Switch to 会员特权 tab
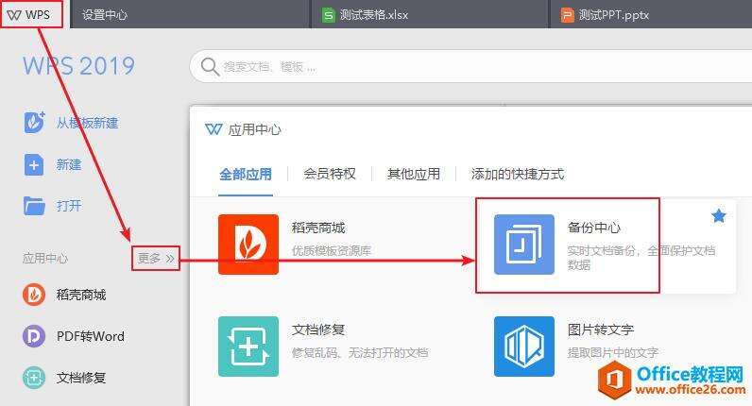This screenshot has width=752, height=406. (x=330, y=174)
